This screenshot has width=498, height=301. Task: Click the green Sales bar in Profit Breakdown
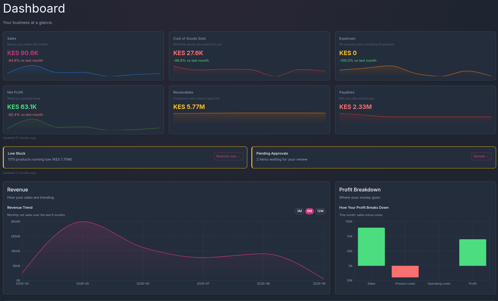(371, 247)
